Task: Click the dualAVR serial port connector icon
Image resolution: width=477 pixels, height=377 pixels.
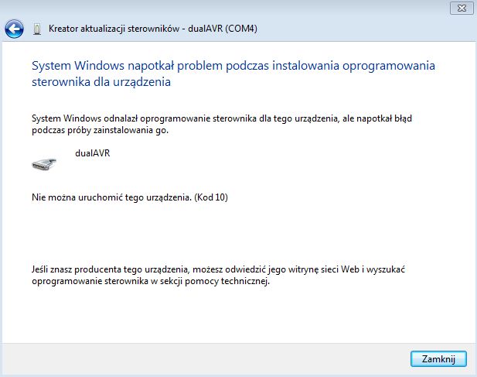Action: [x=44, y=163]
